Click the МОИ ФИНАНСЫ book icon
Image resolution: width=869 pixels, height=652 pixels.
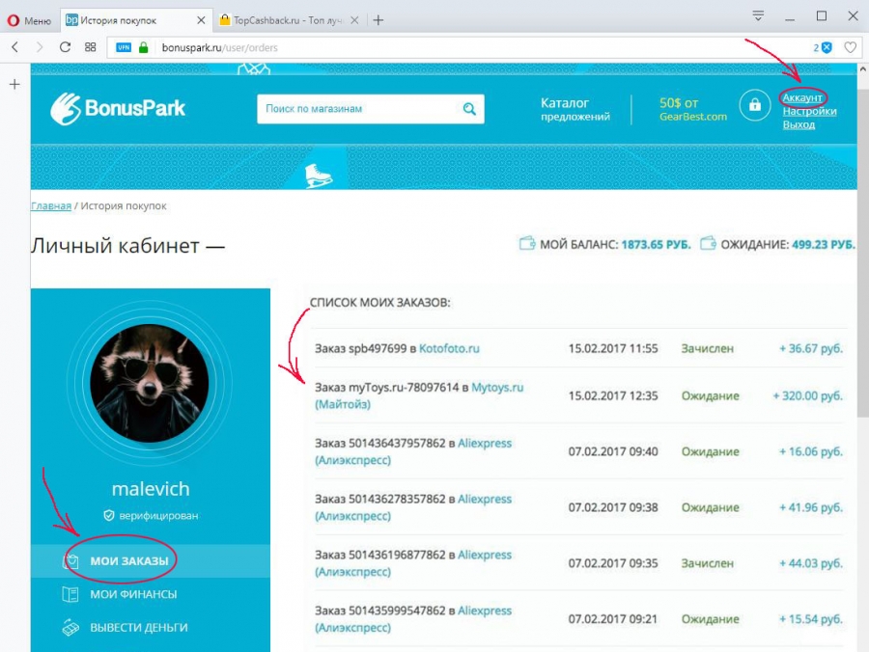[70, 594]
